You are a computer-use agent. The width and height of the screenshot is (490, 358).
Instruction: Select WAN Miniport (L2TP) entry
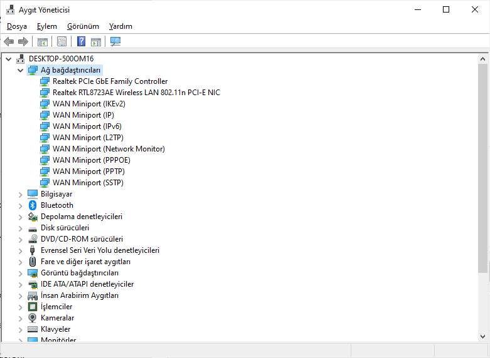pyautogui.click(x=88, y=138)
